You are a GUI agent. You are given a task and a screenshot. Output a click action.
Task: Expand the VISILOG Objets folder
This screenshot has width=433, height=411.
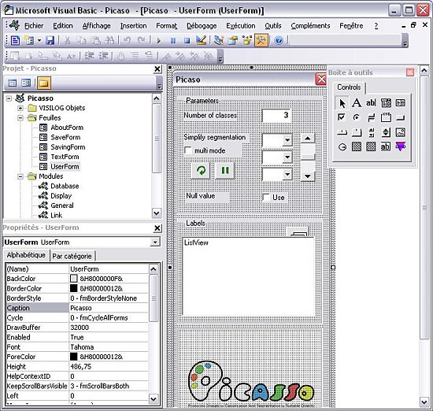[x=20, y=108]
